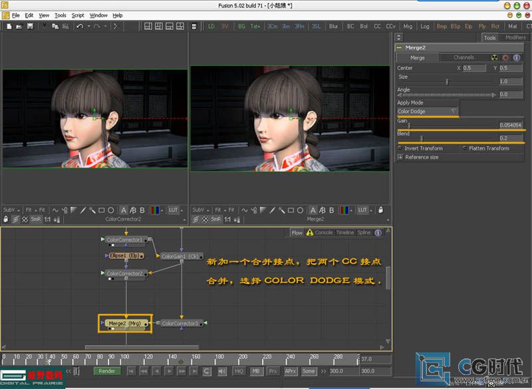Select the third view layout icon
Viewport: 532px width, 389px height.
pyautogui.click(x=170, y=27)
